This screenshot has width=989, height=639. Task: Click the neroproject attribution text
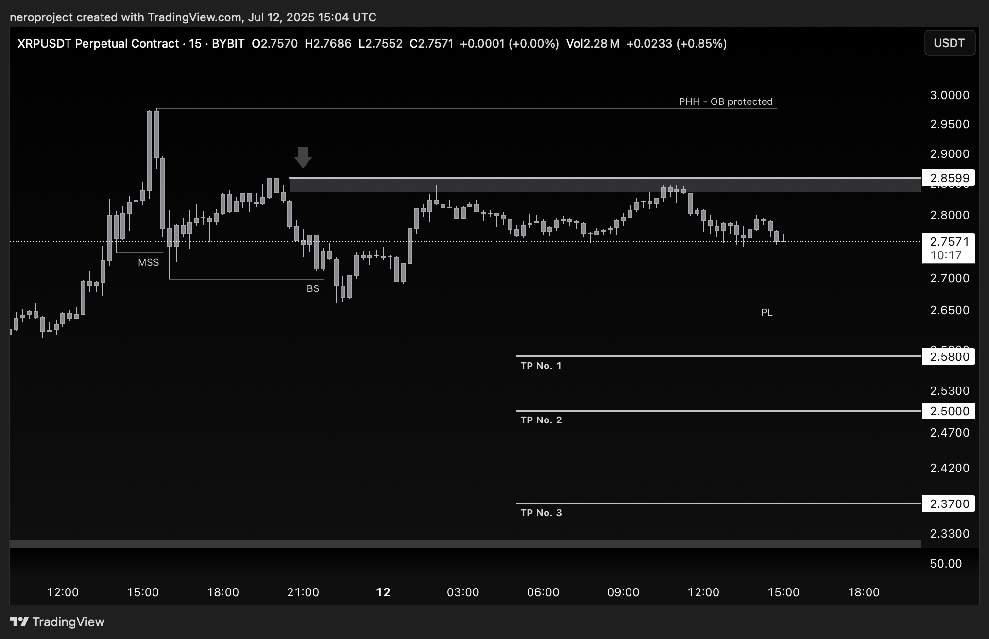pos(193,17)
